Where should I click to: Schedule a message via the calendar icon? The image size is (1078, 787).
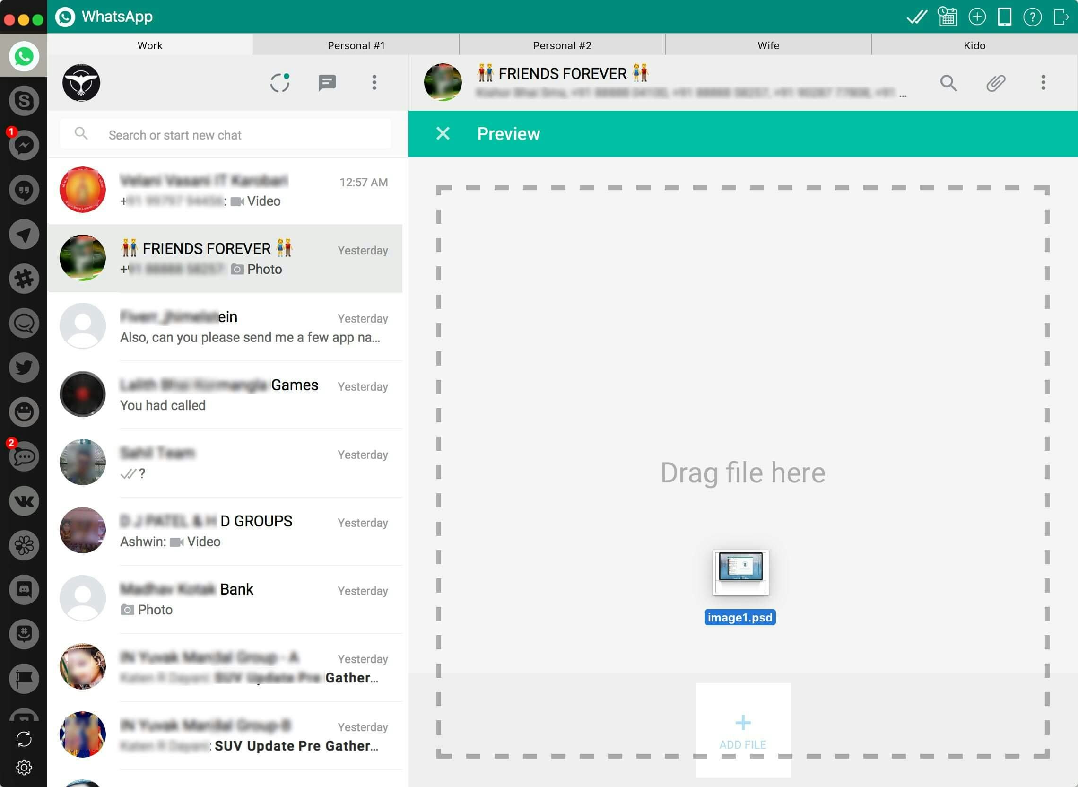click(947, 17)
